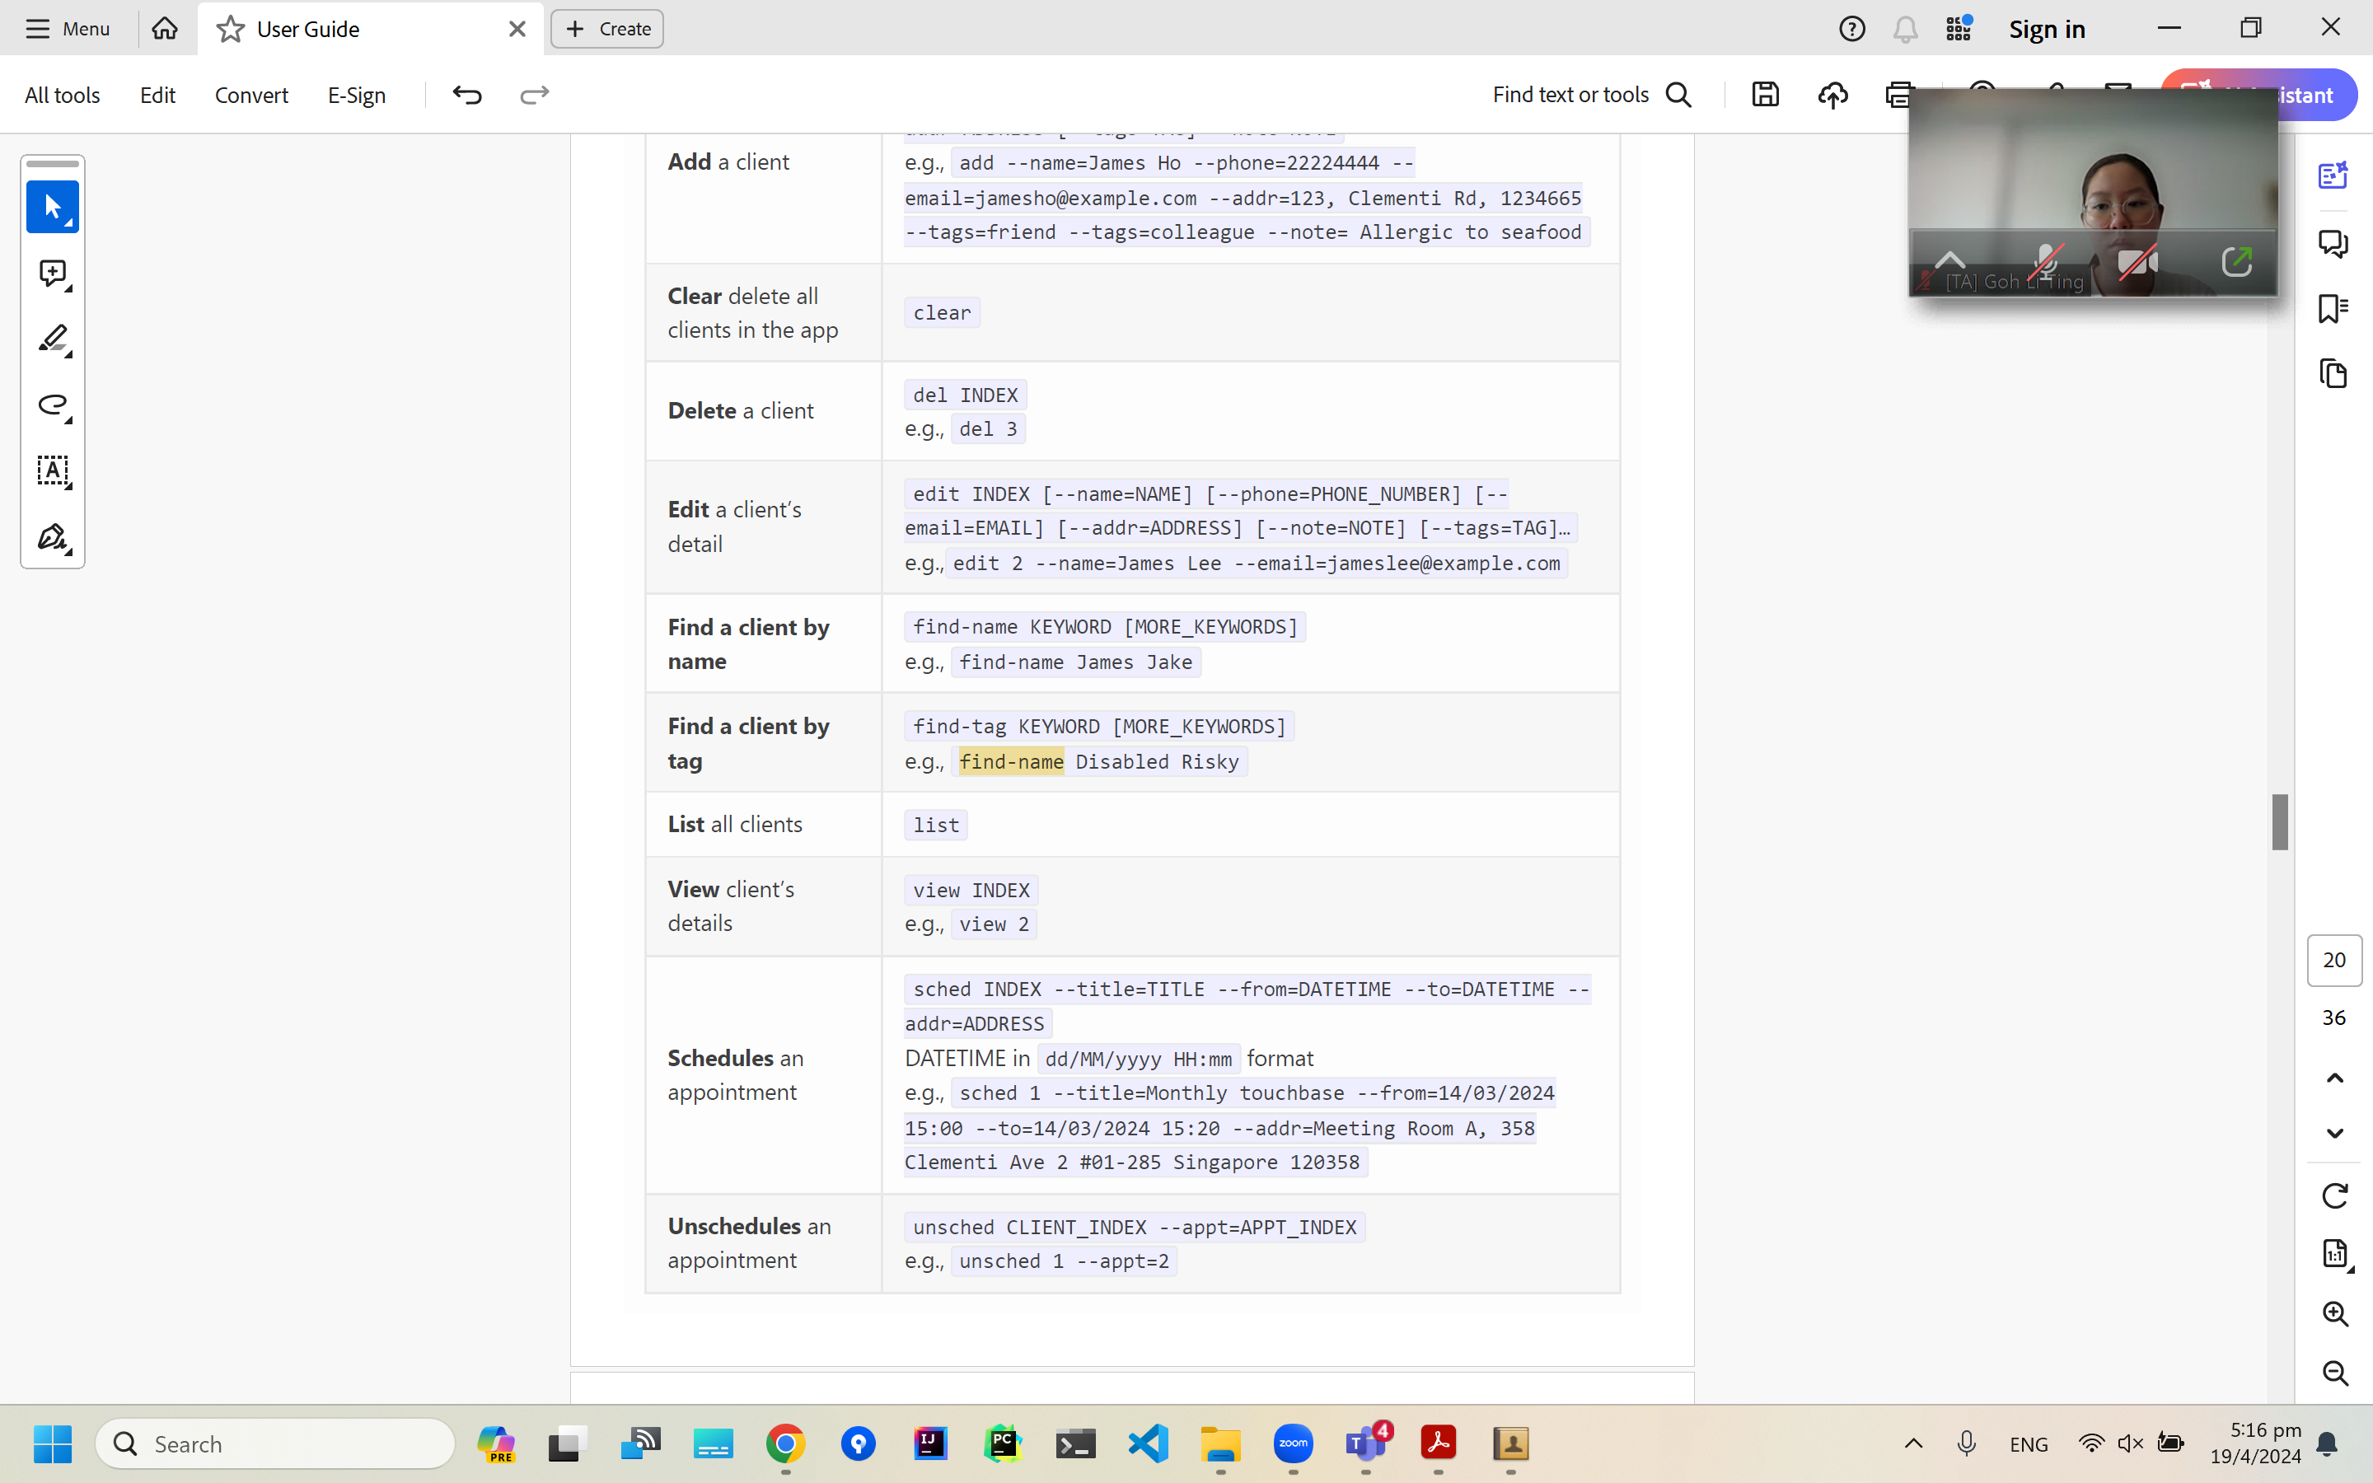Show hidden system tray icons

coord(1913,1443)
